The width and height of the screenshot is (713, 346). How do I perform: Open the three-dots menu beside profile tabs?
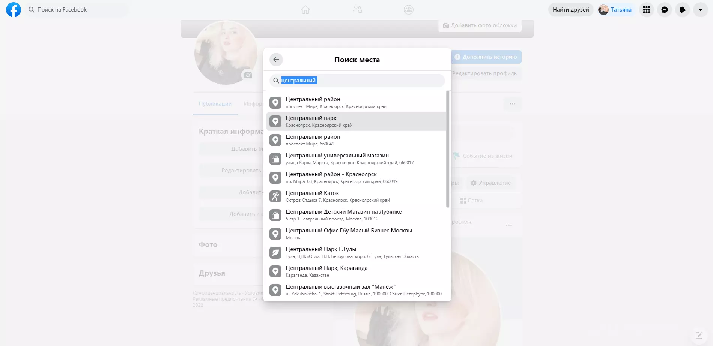click(x=513, y=104)
